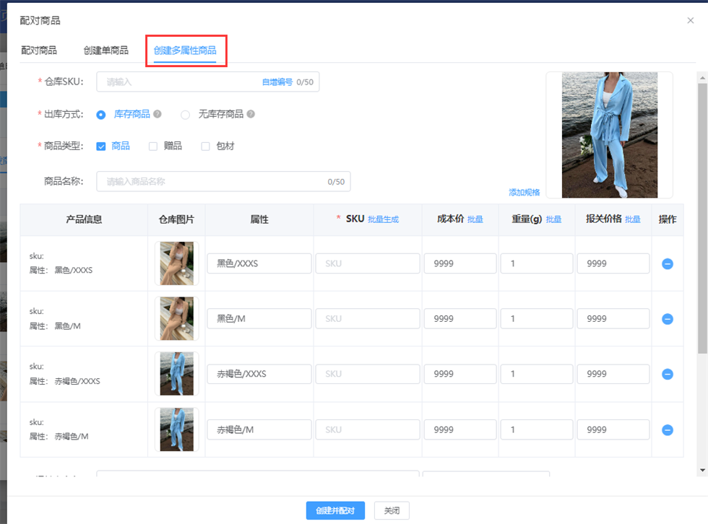The width and height of the screenshot is (708, 524).
Task: Click 成本价 field in 赤褐色/XXXS row
Action: point(460,374)
